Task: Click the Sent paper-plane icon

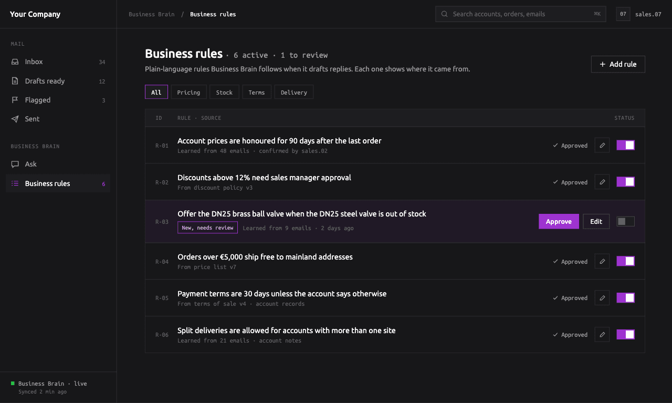Action: pyautogui.click(x=15, y=119)
